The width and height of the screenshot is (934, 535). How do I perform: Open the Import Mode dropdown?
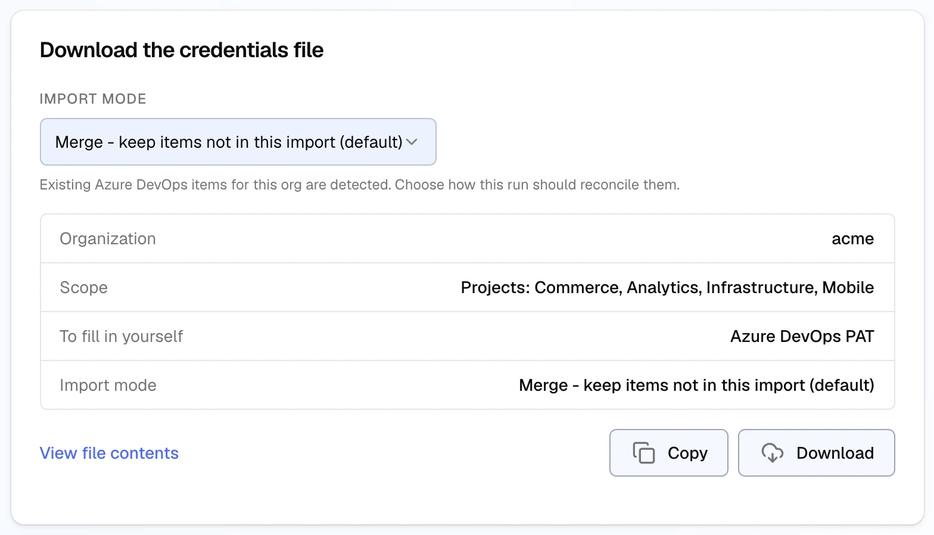[238, 142]
